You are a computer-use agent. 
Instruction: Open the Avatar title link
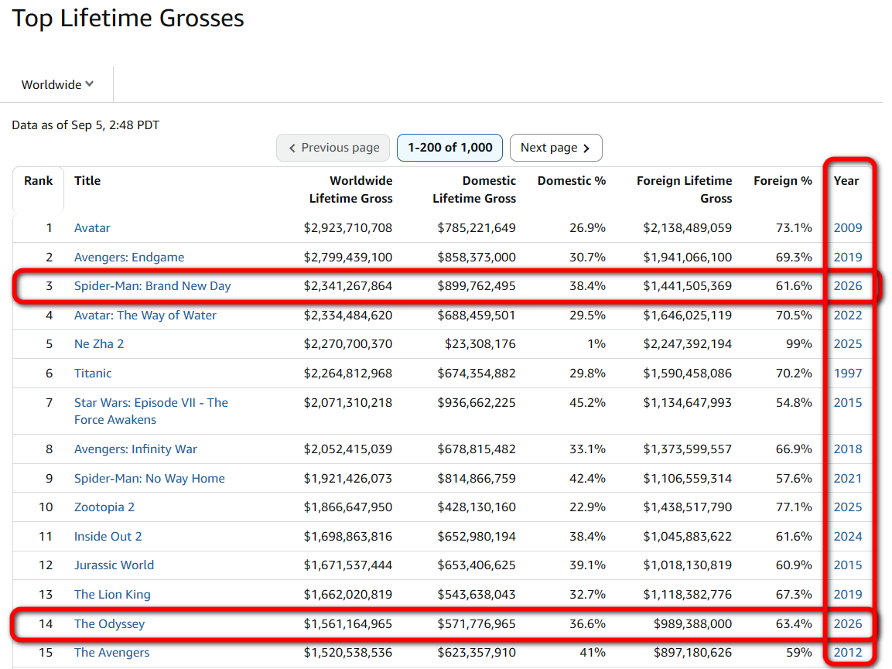(92, 228)
